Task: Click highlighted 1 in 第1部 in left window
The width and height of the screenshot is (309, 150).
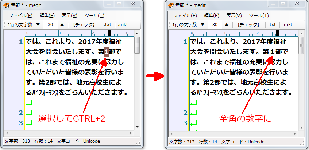Action: click(107, 52)
